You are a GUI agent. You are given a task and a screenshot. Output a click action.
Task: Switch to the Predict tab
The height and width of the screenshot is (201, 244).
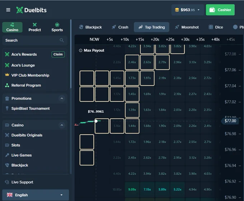point(35,27)
